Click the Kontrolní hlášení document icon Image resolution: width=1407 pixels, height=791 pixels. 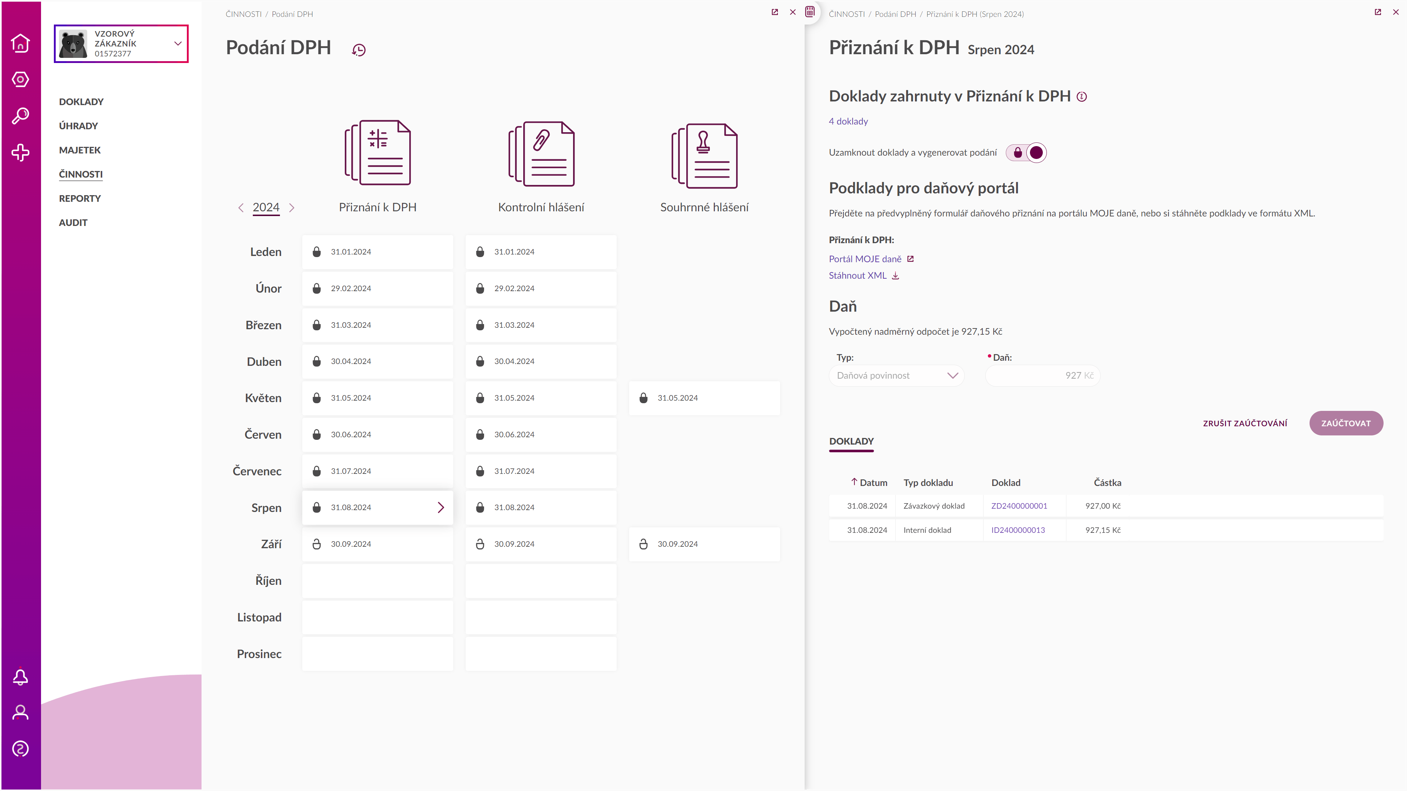(541, 154)
